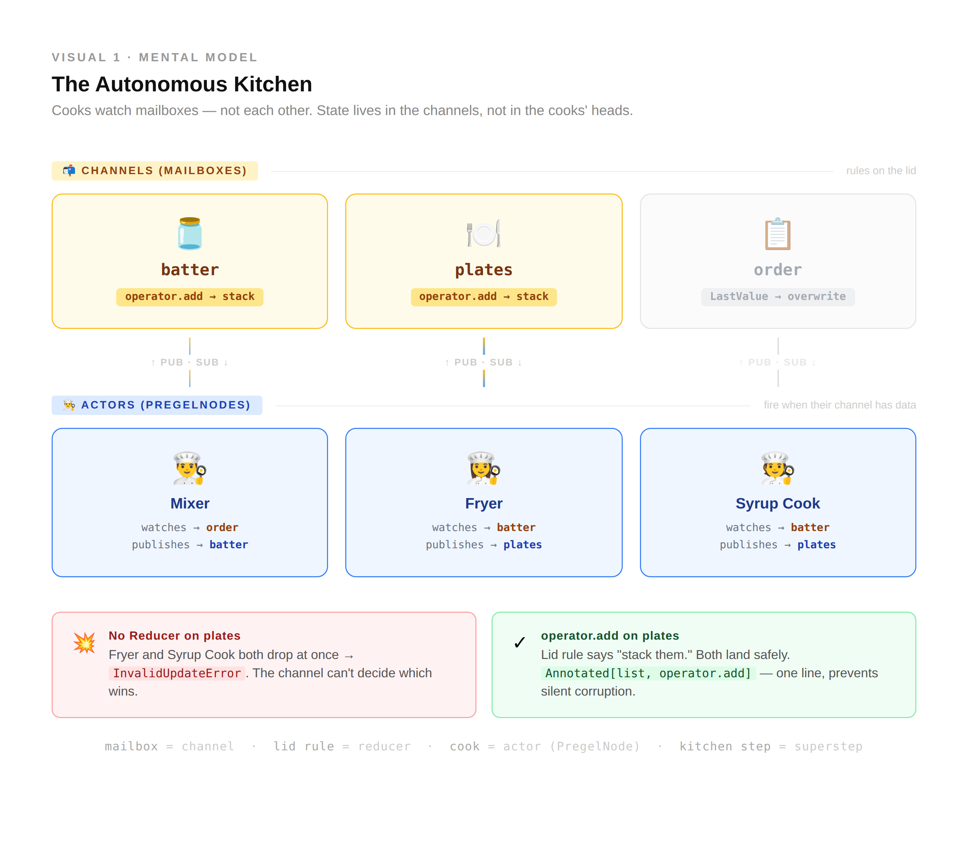Image resolution: width=968 pixels, height=860 pixels.
Task: Click the batter jar icon
Action: pyautogui.click(x=189, y=233)
